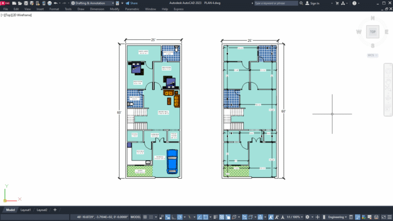
Task: Toggle polar tracking in status bar
Action: [180, 217]
